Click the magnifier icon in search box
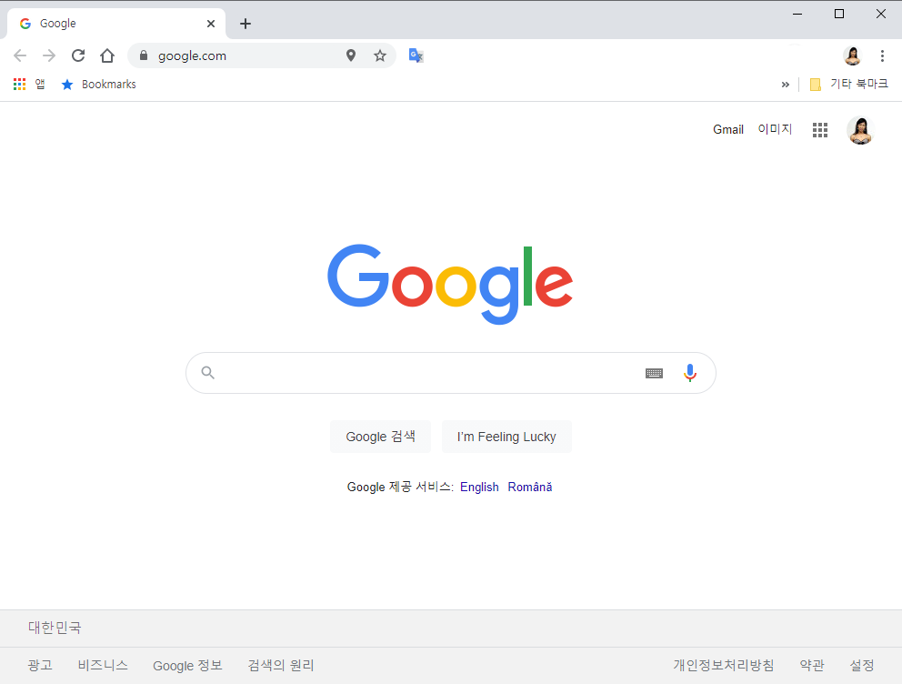Viewport: 902px width, 684px height. point(207,373)
